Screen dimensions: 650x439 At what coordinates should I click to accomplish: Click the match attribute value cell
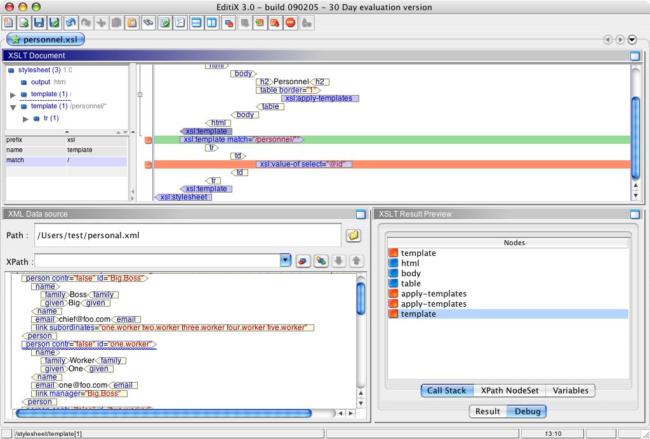tap(96, 160)
